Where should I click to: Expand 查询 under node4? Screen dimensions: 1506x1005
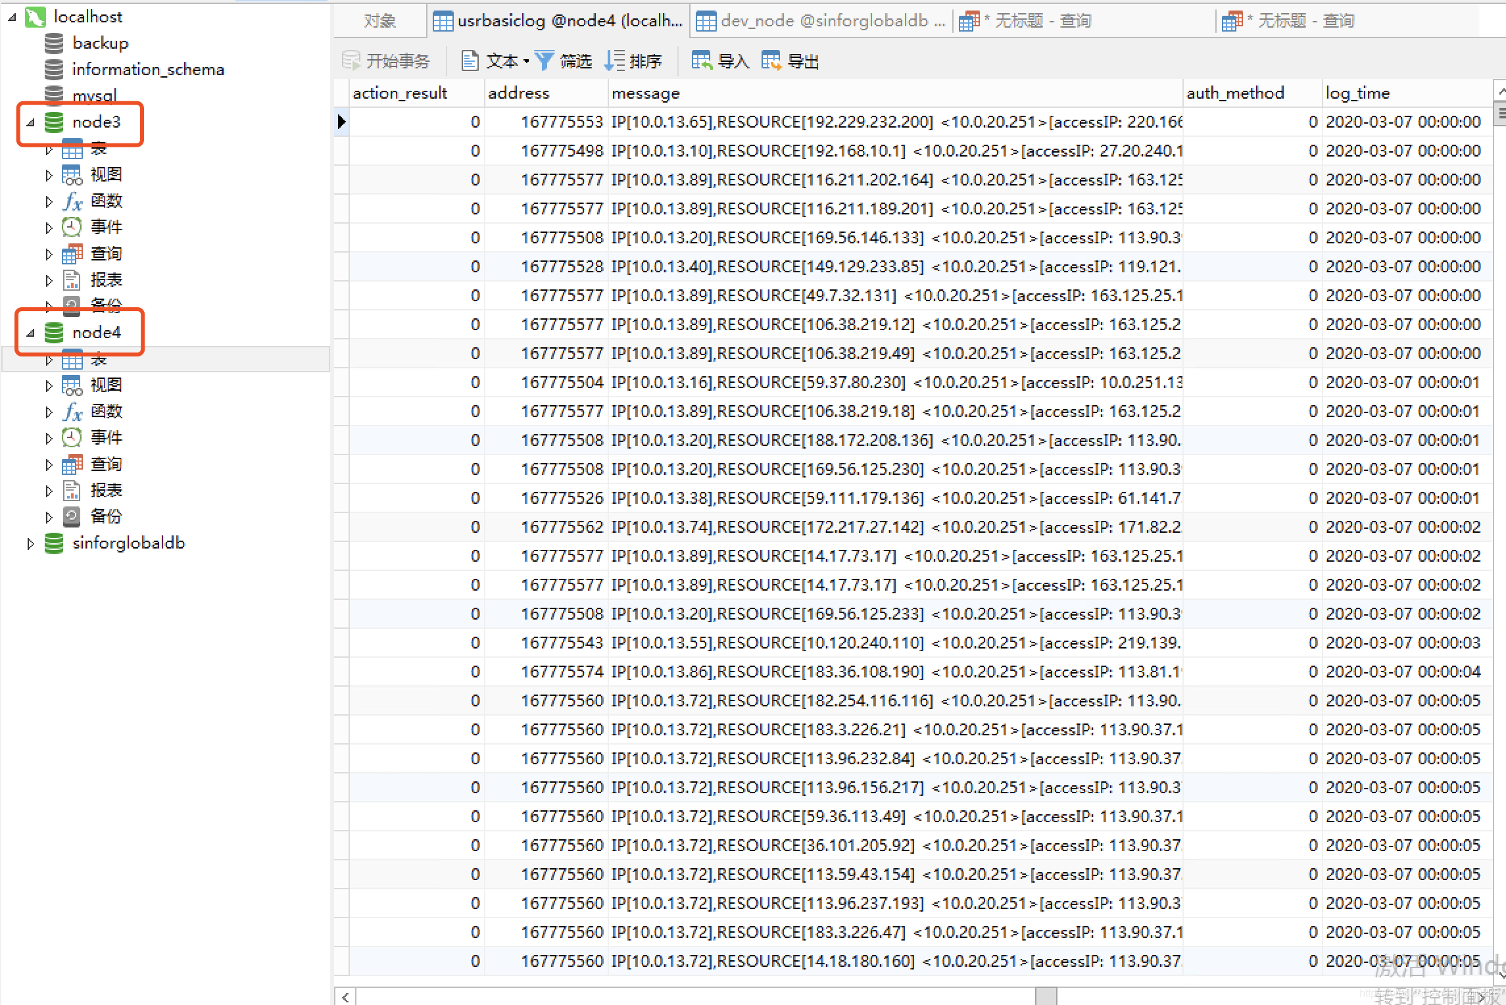(x=49, y=464)
